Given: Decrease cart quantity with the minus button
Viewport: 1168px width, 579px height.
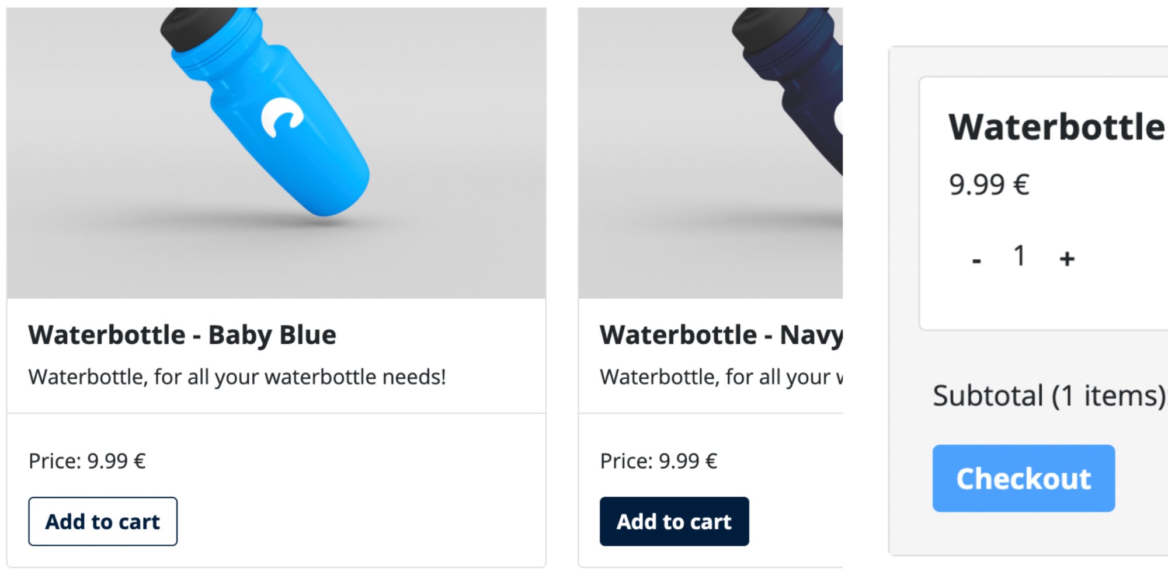Looking at the screenshot, I should pyautogui.click(x=976, y=259).
